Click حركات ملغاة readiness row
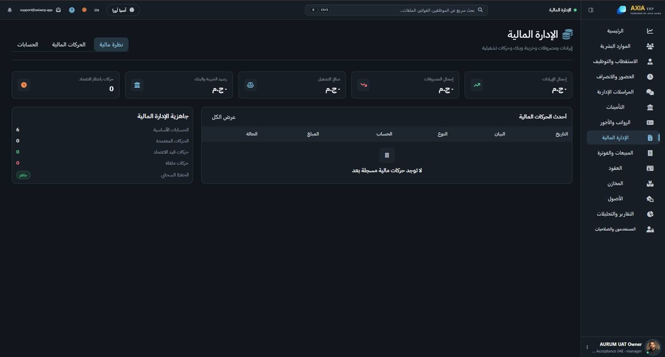Image resolution: width=665 pixels, height=357 pixels. [102, 163]
